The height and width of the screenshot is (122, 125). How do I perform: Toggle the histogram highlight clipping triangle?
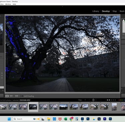pos(123,20)
